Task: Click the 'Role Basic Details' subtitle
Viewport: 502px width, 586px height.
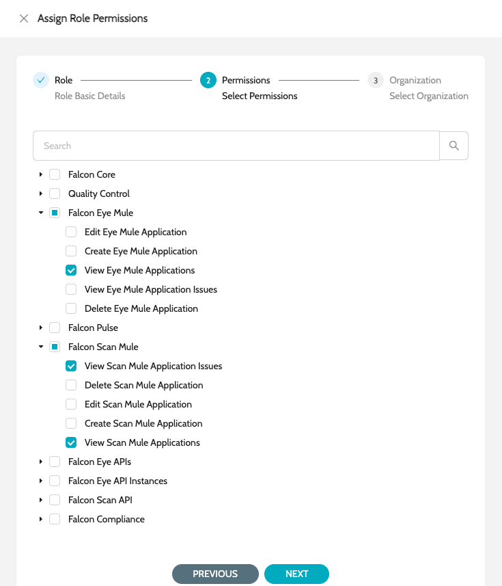Action: [x=90, y=96]
